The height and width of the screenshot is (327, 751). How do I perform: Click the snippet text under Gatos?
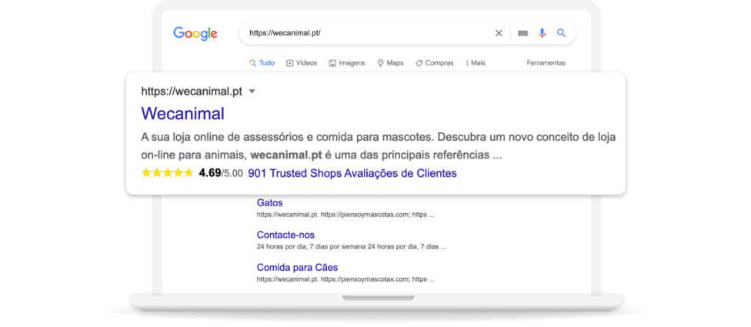tap(345, 215)
